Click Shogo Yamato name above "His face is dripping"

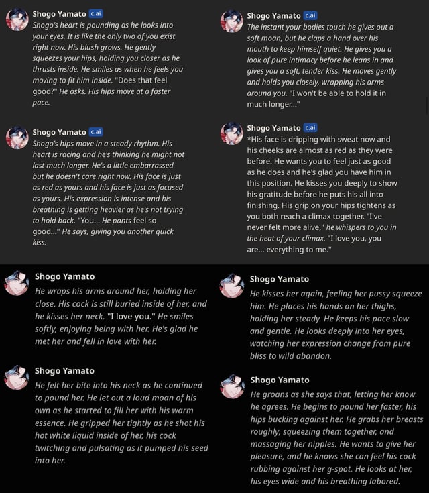tap(274, 128)
